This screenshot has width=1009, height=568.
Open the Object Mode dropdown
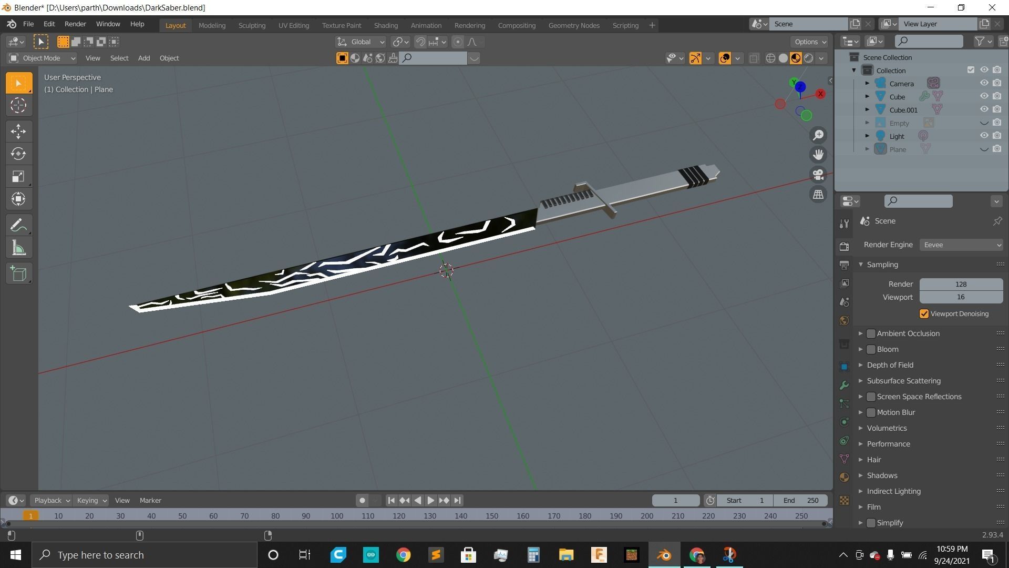(42, 58)
